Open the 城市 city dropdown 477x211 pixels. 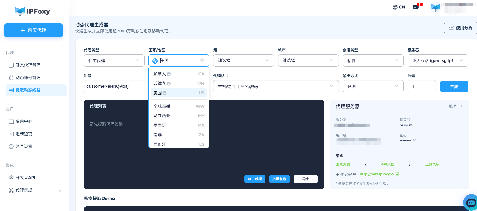pos(308,61)
